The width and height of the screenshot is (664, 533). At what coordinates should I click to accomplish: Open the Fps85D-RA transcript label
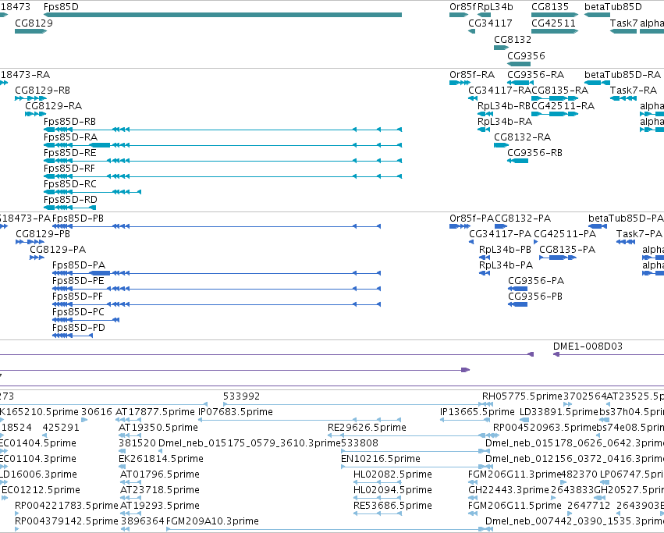pos(70,137)
